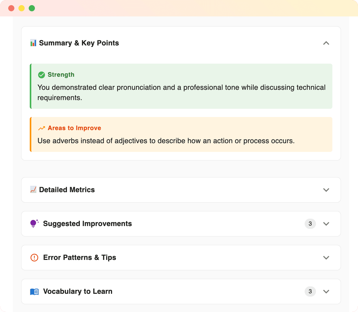Click the orange trending-up arrow icon
This screenshot has width=358, height=312.
coord(42,128)
